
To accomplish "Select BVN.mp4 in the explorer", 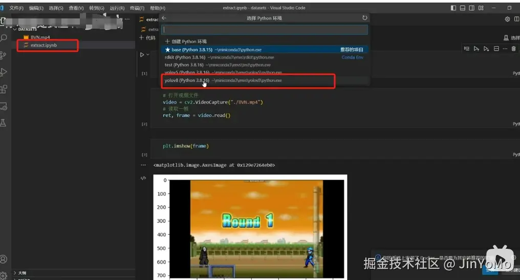I will pyautogui.click(x=40, y=37).
